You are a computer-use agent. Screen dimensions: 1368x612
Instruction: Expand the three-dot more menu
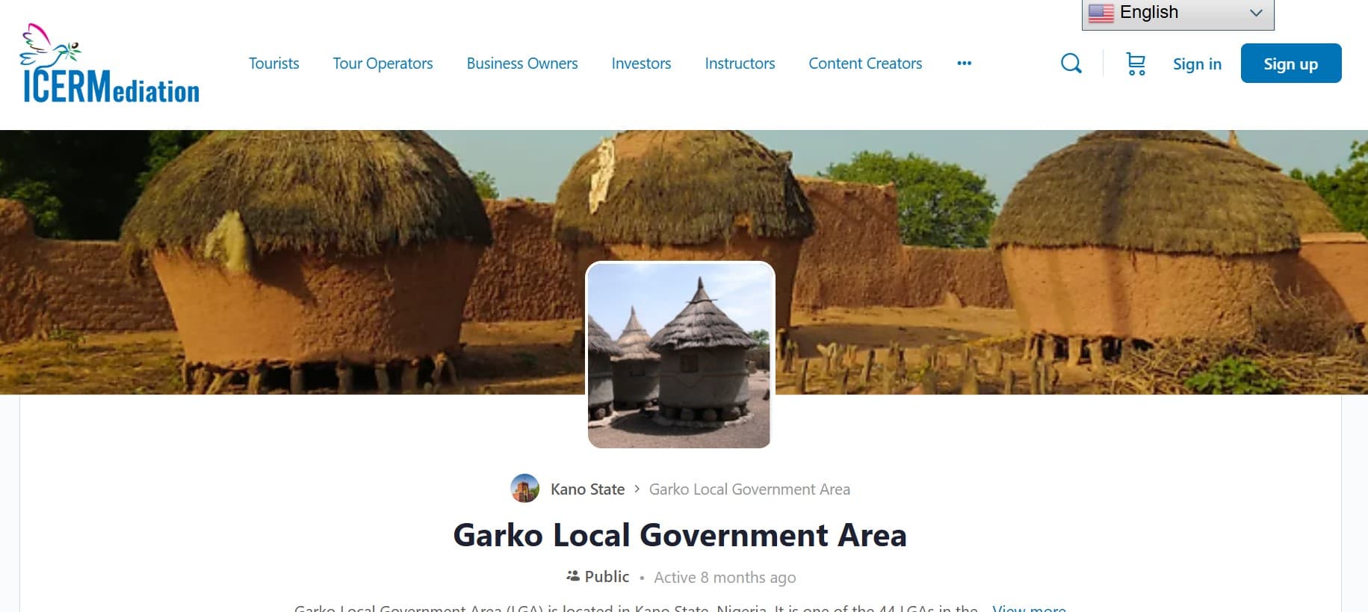click(965, 64)
